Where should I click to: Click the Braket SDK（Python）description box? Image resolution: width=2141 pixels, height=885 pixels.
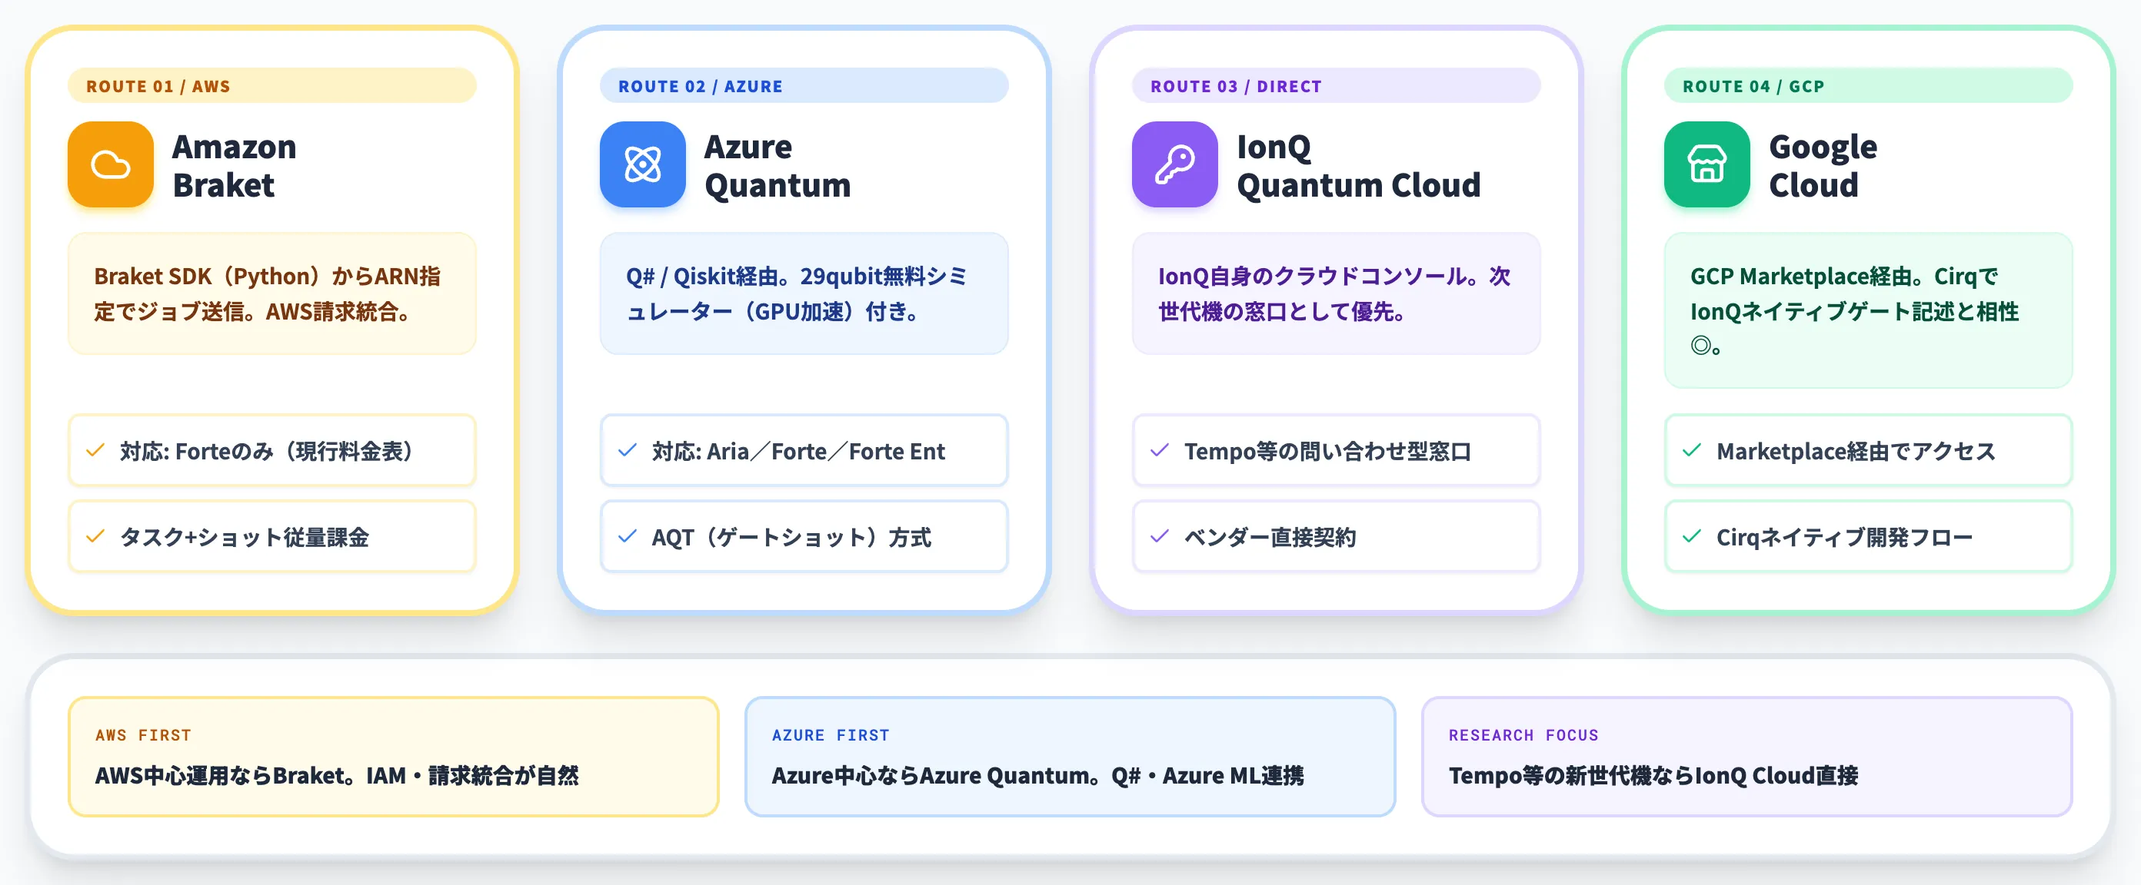pos(271,294)
